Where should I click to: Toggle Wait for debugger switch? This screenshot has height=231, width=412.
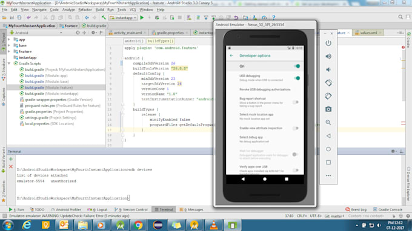point(295,154)
